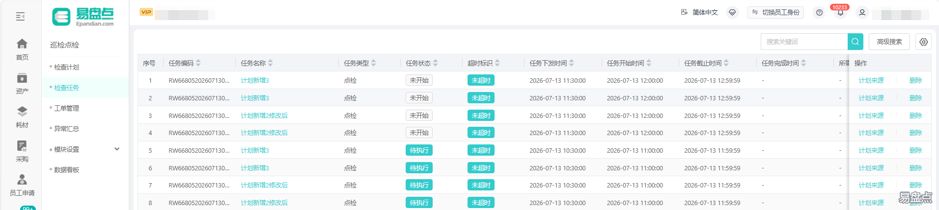Screen dimensions: 939x210
Task: Click task code in row 4
Action: [x=199, y=133]
